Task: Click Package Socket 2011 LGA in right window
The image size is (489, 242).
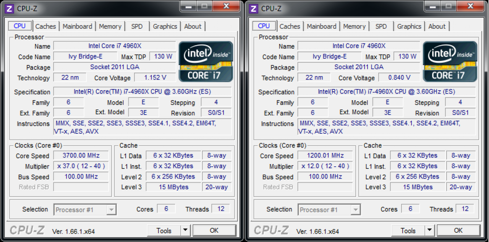Action: coord(359,67)
